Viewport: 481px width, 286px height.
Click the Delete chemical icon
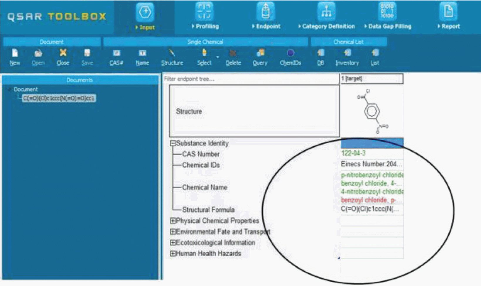pos(233,57)
